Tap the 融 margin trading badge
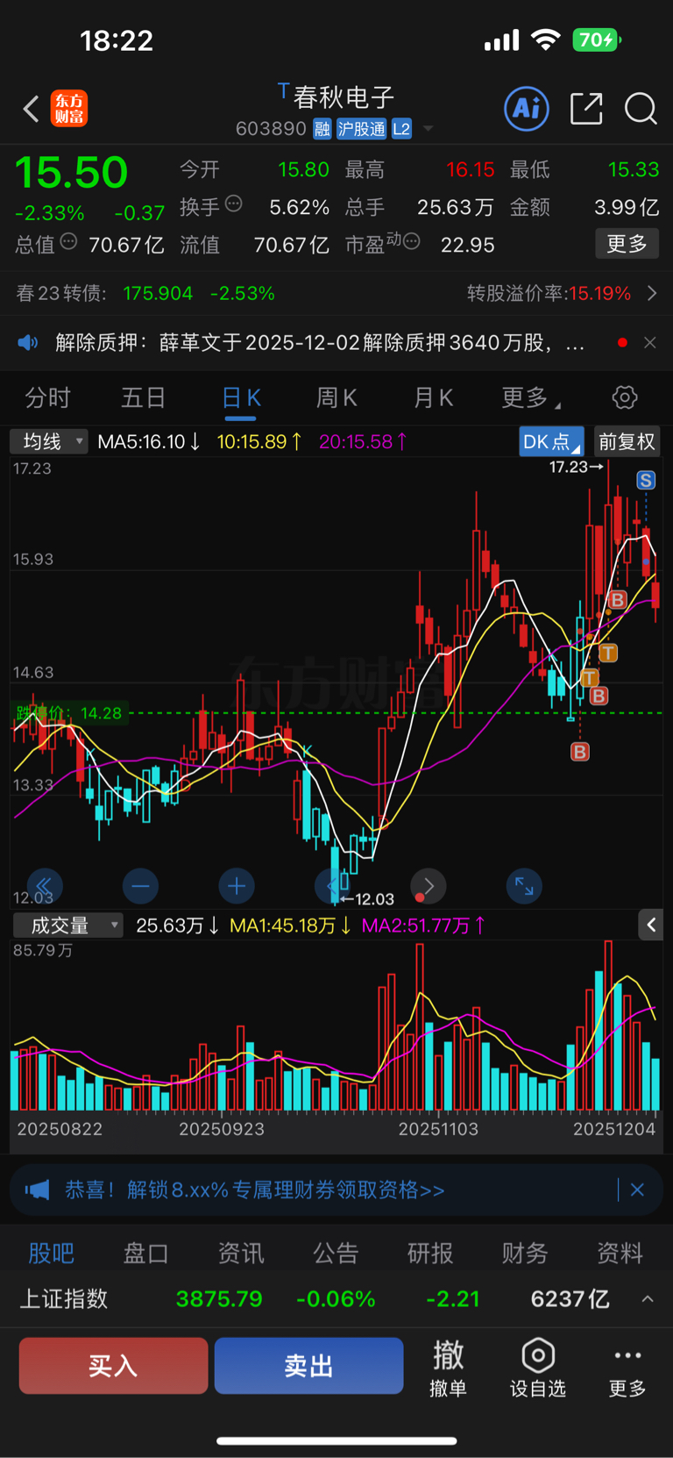The width and height of the screenshot is (673, 1458). pyautogui.click(x=322, y=129)
